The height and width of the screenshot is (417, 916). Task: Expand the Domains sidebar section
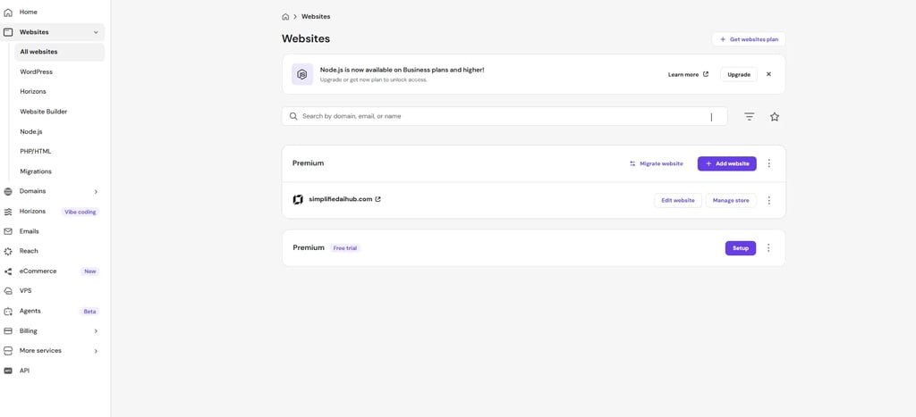[96, 191]
